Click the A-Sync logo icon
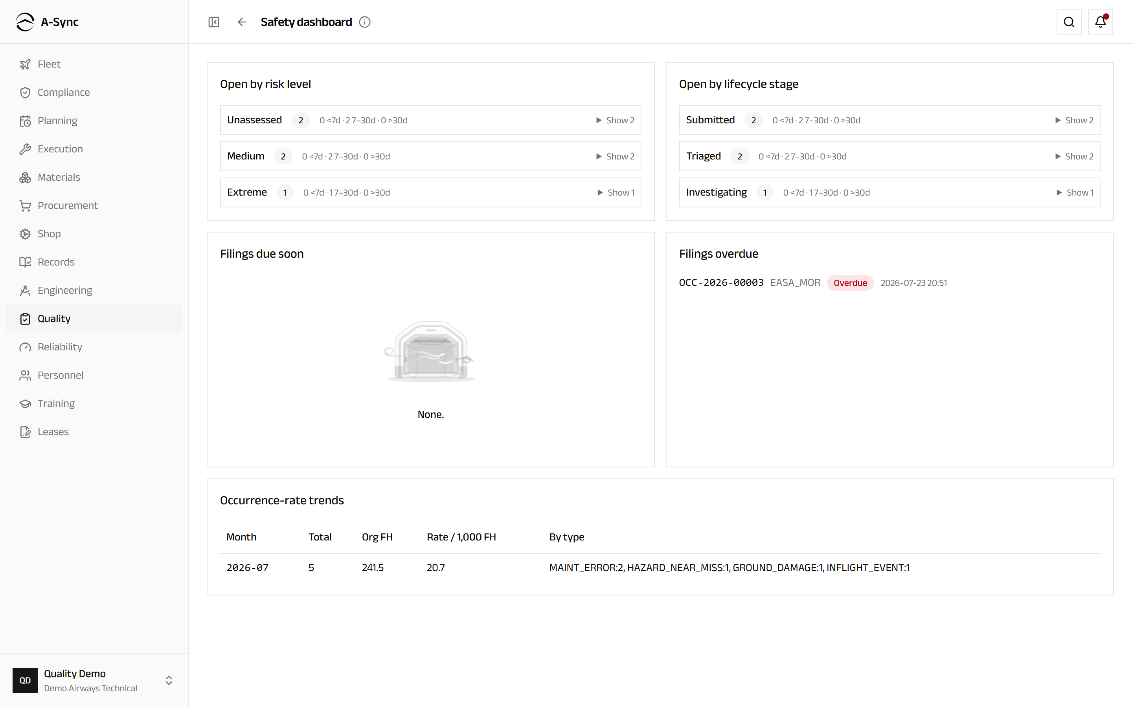The height and width of the screenshot is (707, 1132). [25, 22]
